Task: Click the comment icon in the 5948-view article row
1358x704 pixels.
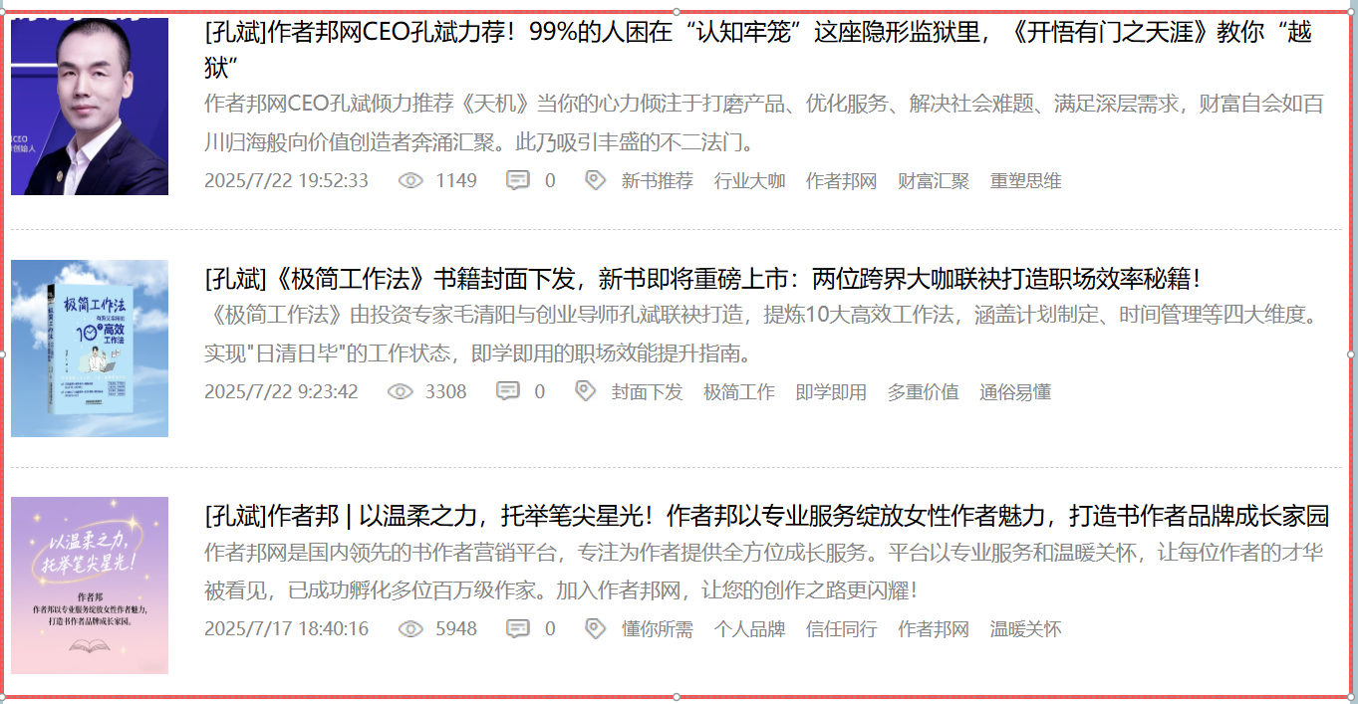Action: click(x=518, y=628)
